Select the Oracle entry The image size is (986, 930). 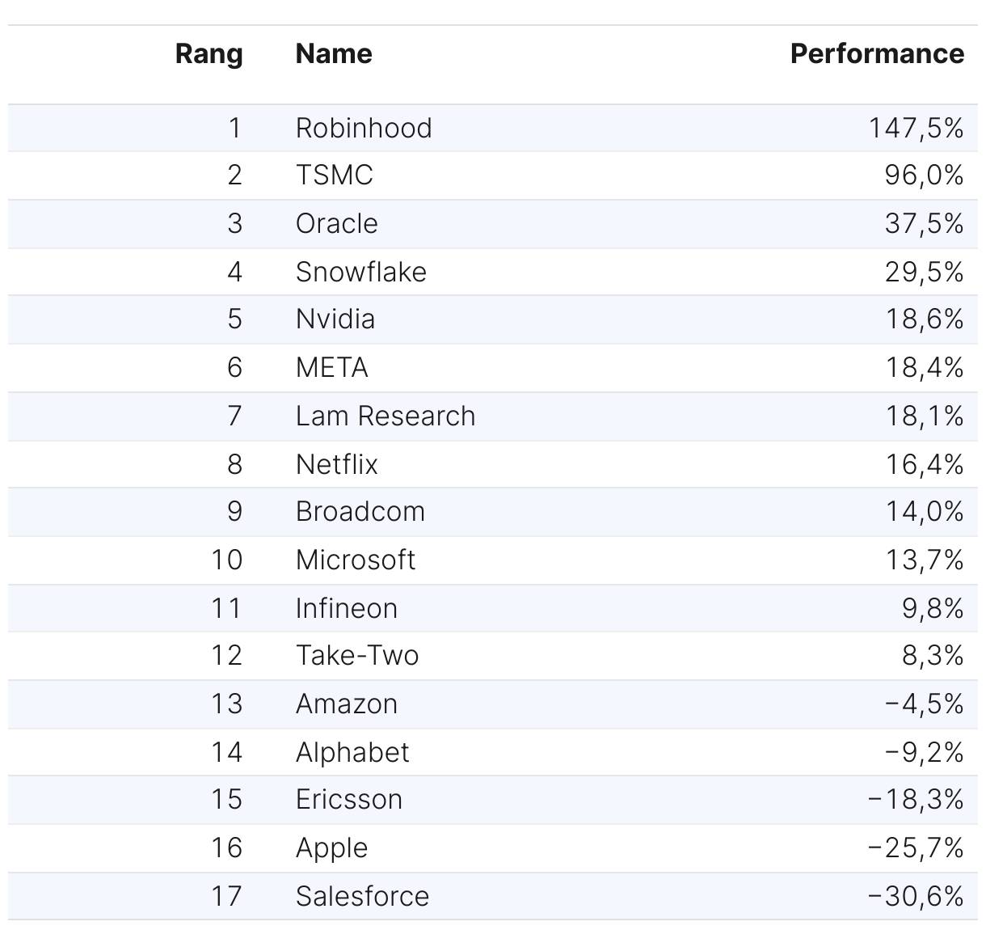point(336,223)
